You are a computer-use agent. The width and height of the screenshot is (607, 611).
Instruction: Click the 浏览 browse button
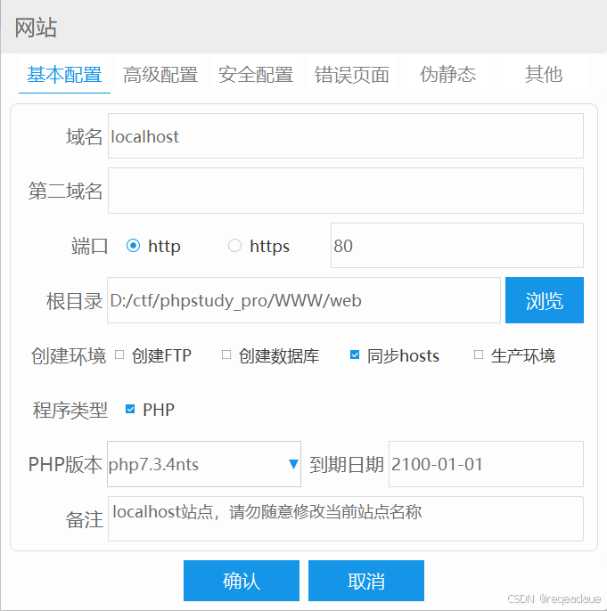[545, 300]
